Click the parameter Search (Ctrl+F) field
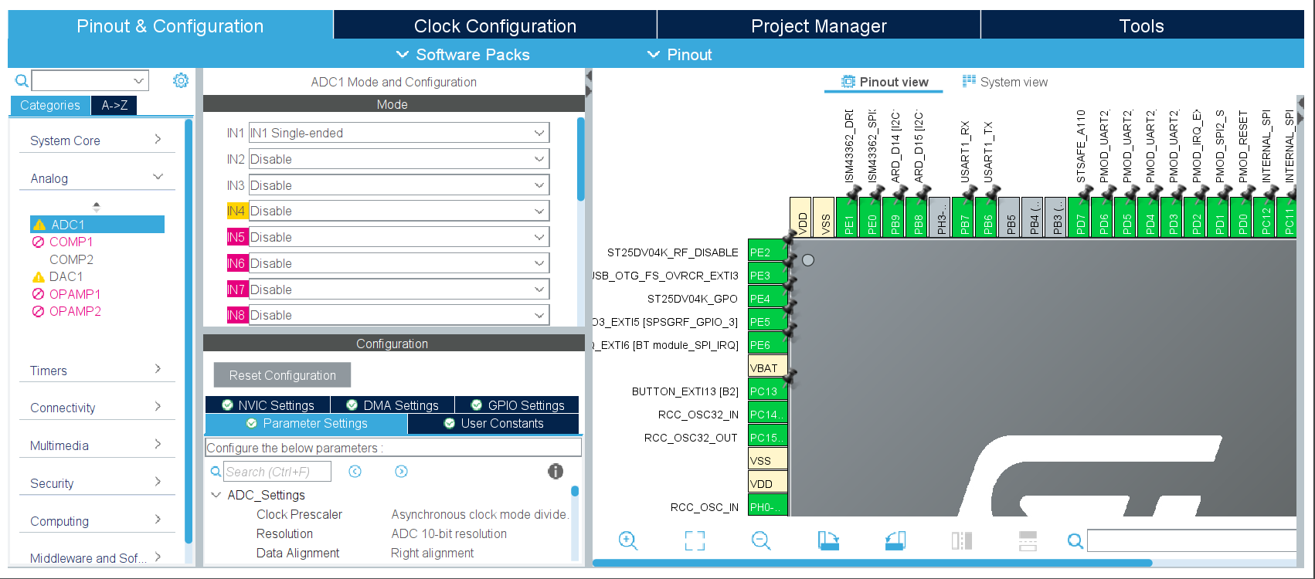1315x579 pixels. [277, 472]
